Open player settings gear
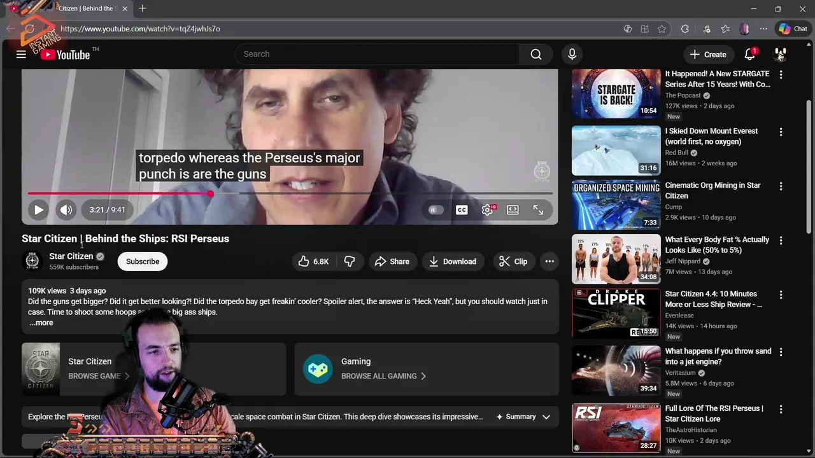815x458 pixels. pos(488,210)
